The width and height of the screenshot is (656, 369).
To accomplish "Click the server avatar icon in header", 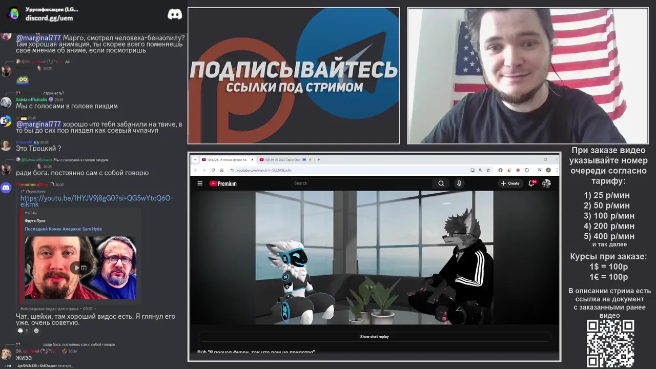I will tap(14, 14).
